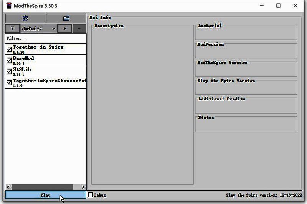This screenshot has height=204, width=307.
Task: Open the <Default> profile dropdown
Action: point(39,28)
